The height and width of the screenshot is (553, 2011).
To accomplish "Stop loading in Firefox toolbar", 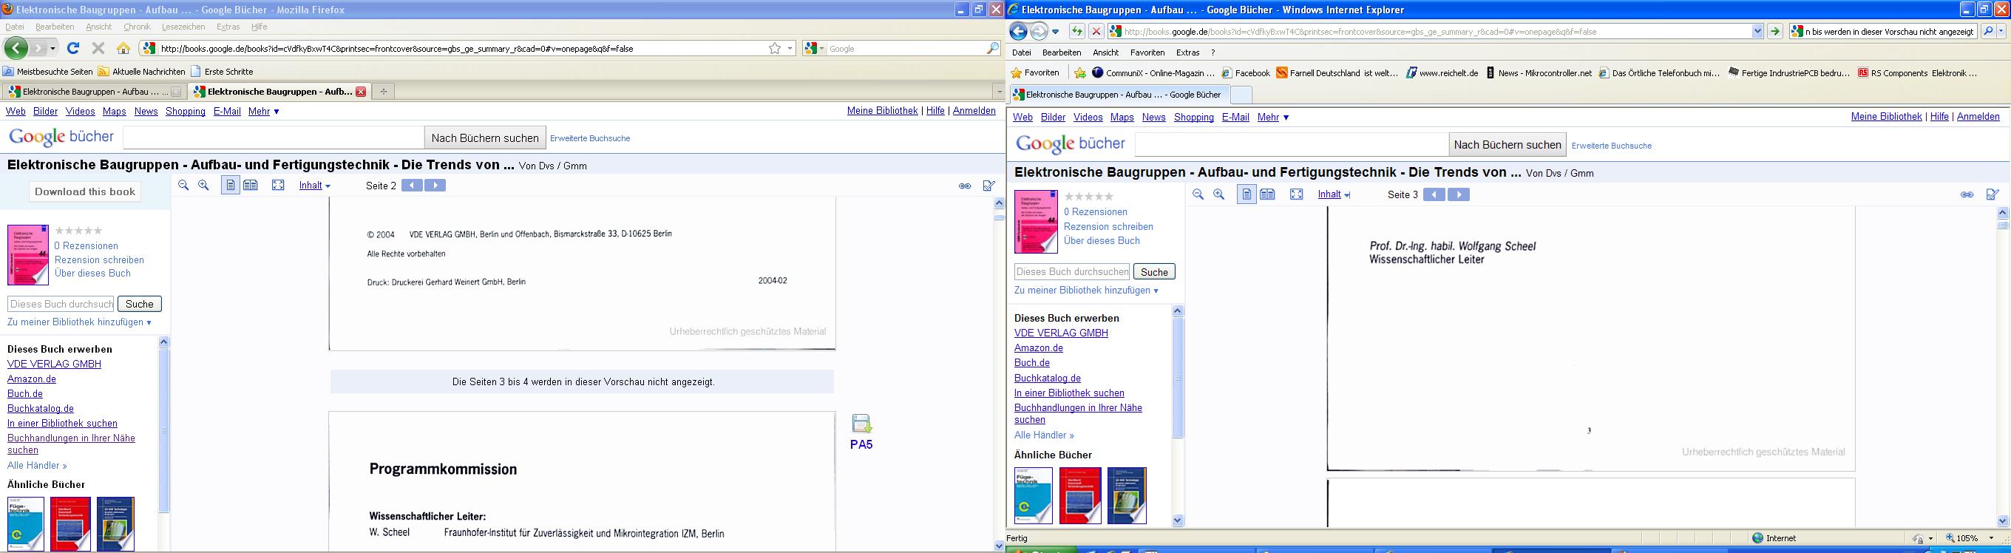I will [98, 49].
